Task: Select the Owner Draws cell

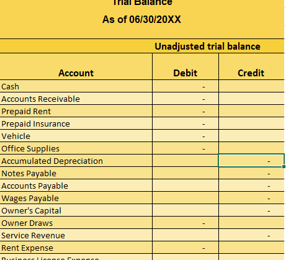Action: [76, 223]
